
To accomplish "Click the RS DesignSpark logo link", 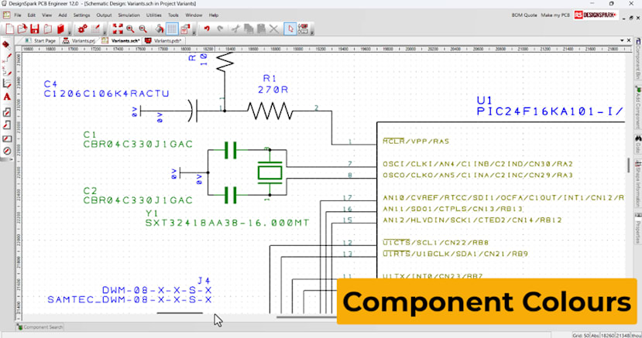I will (x=596, y=15).
